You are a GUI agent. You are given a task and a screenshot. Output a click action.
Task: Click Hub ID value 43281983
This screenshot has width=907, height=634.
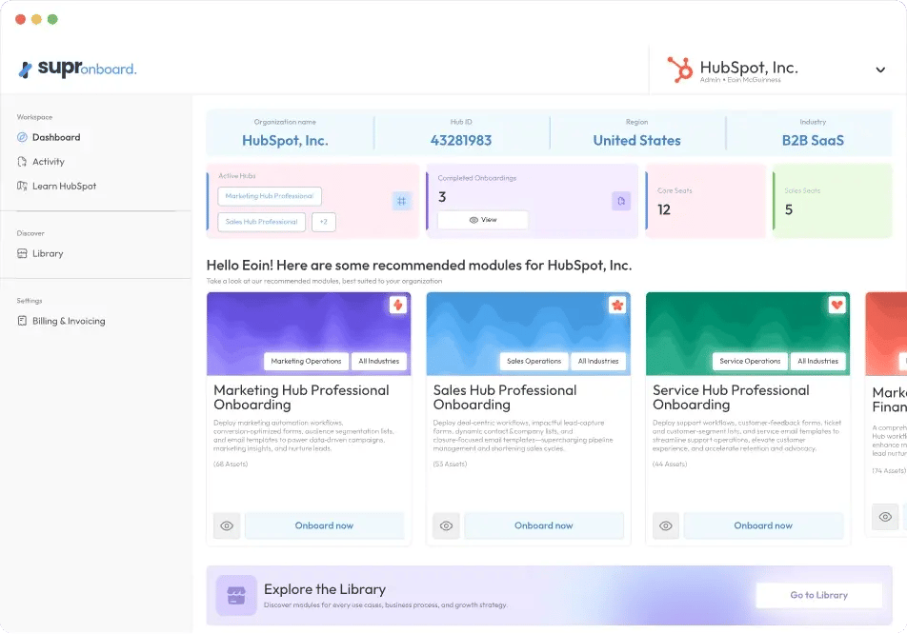point(461,141)
